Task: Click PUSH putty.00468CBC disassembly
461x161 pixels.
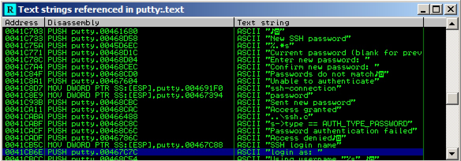Action: 93,103
